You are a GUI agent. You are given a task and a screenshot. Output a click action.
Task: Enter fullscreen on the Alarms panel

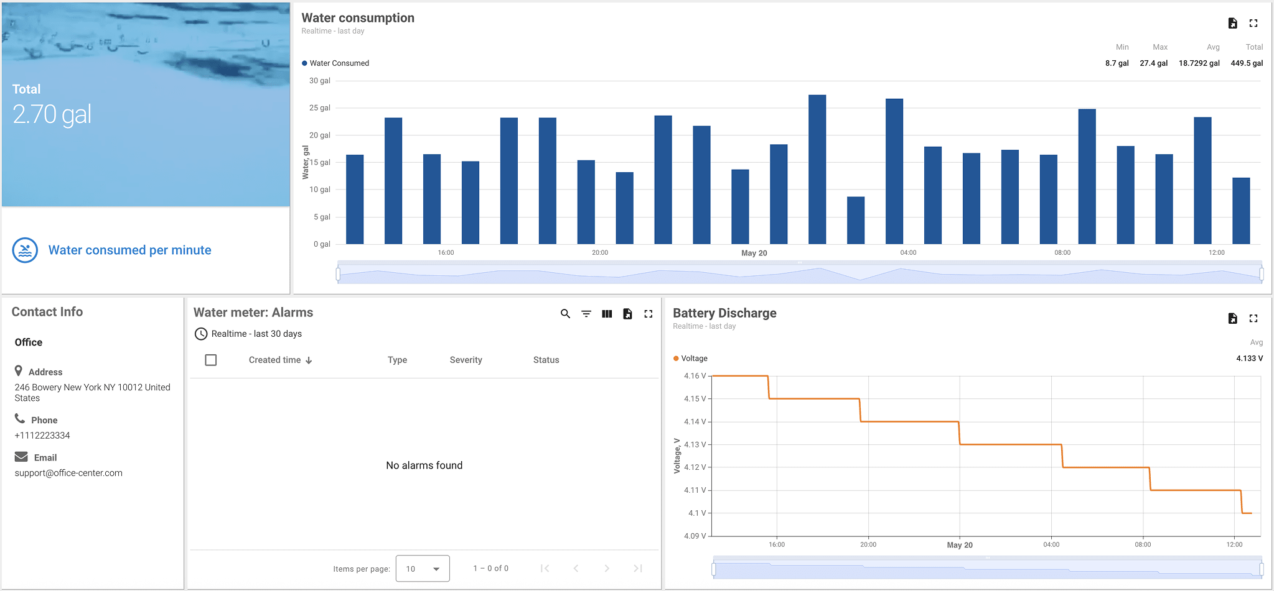pos(648,314)
